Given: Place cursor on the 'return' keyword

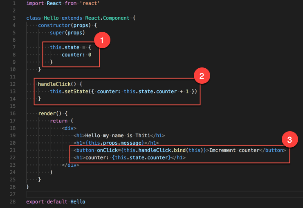Looking at the screenshot, I should click(x=58, y=121).
